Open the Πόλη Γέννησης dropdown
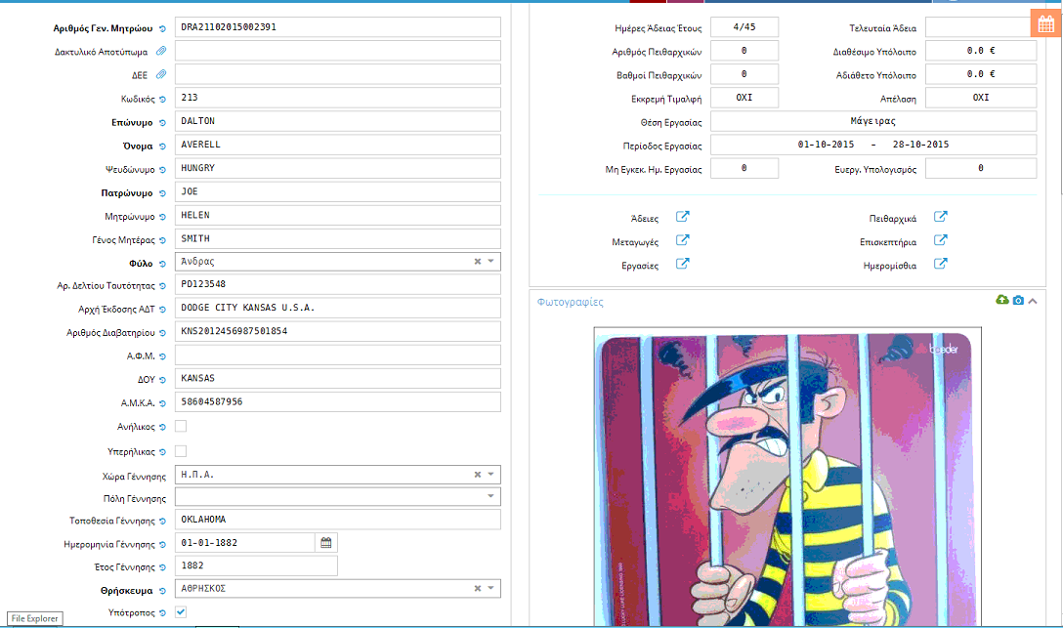 490,496
